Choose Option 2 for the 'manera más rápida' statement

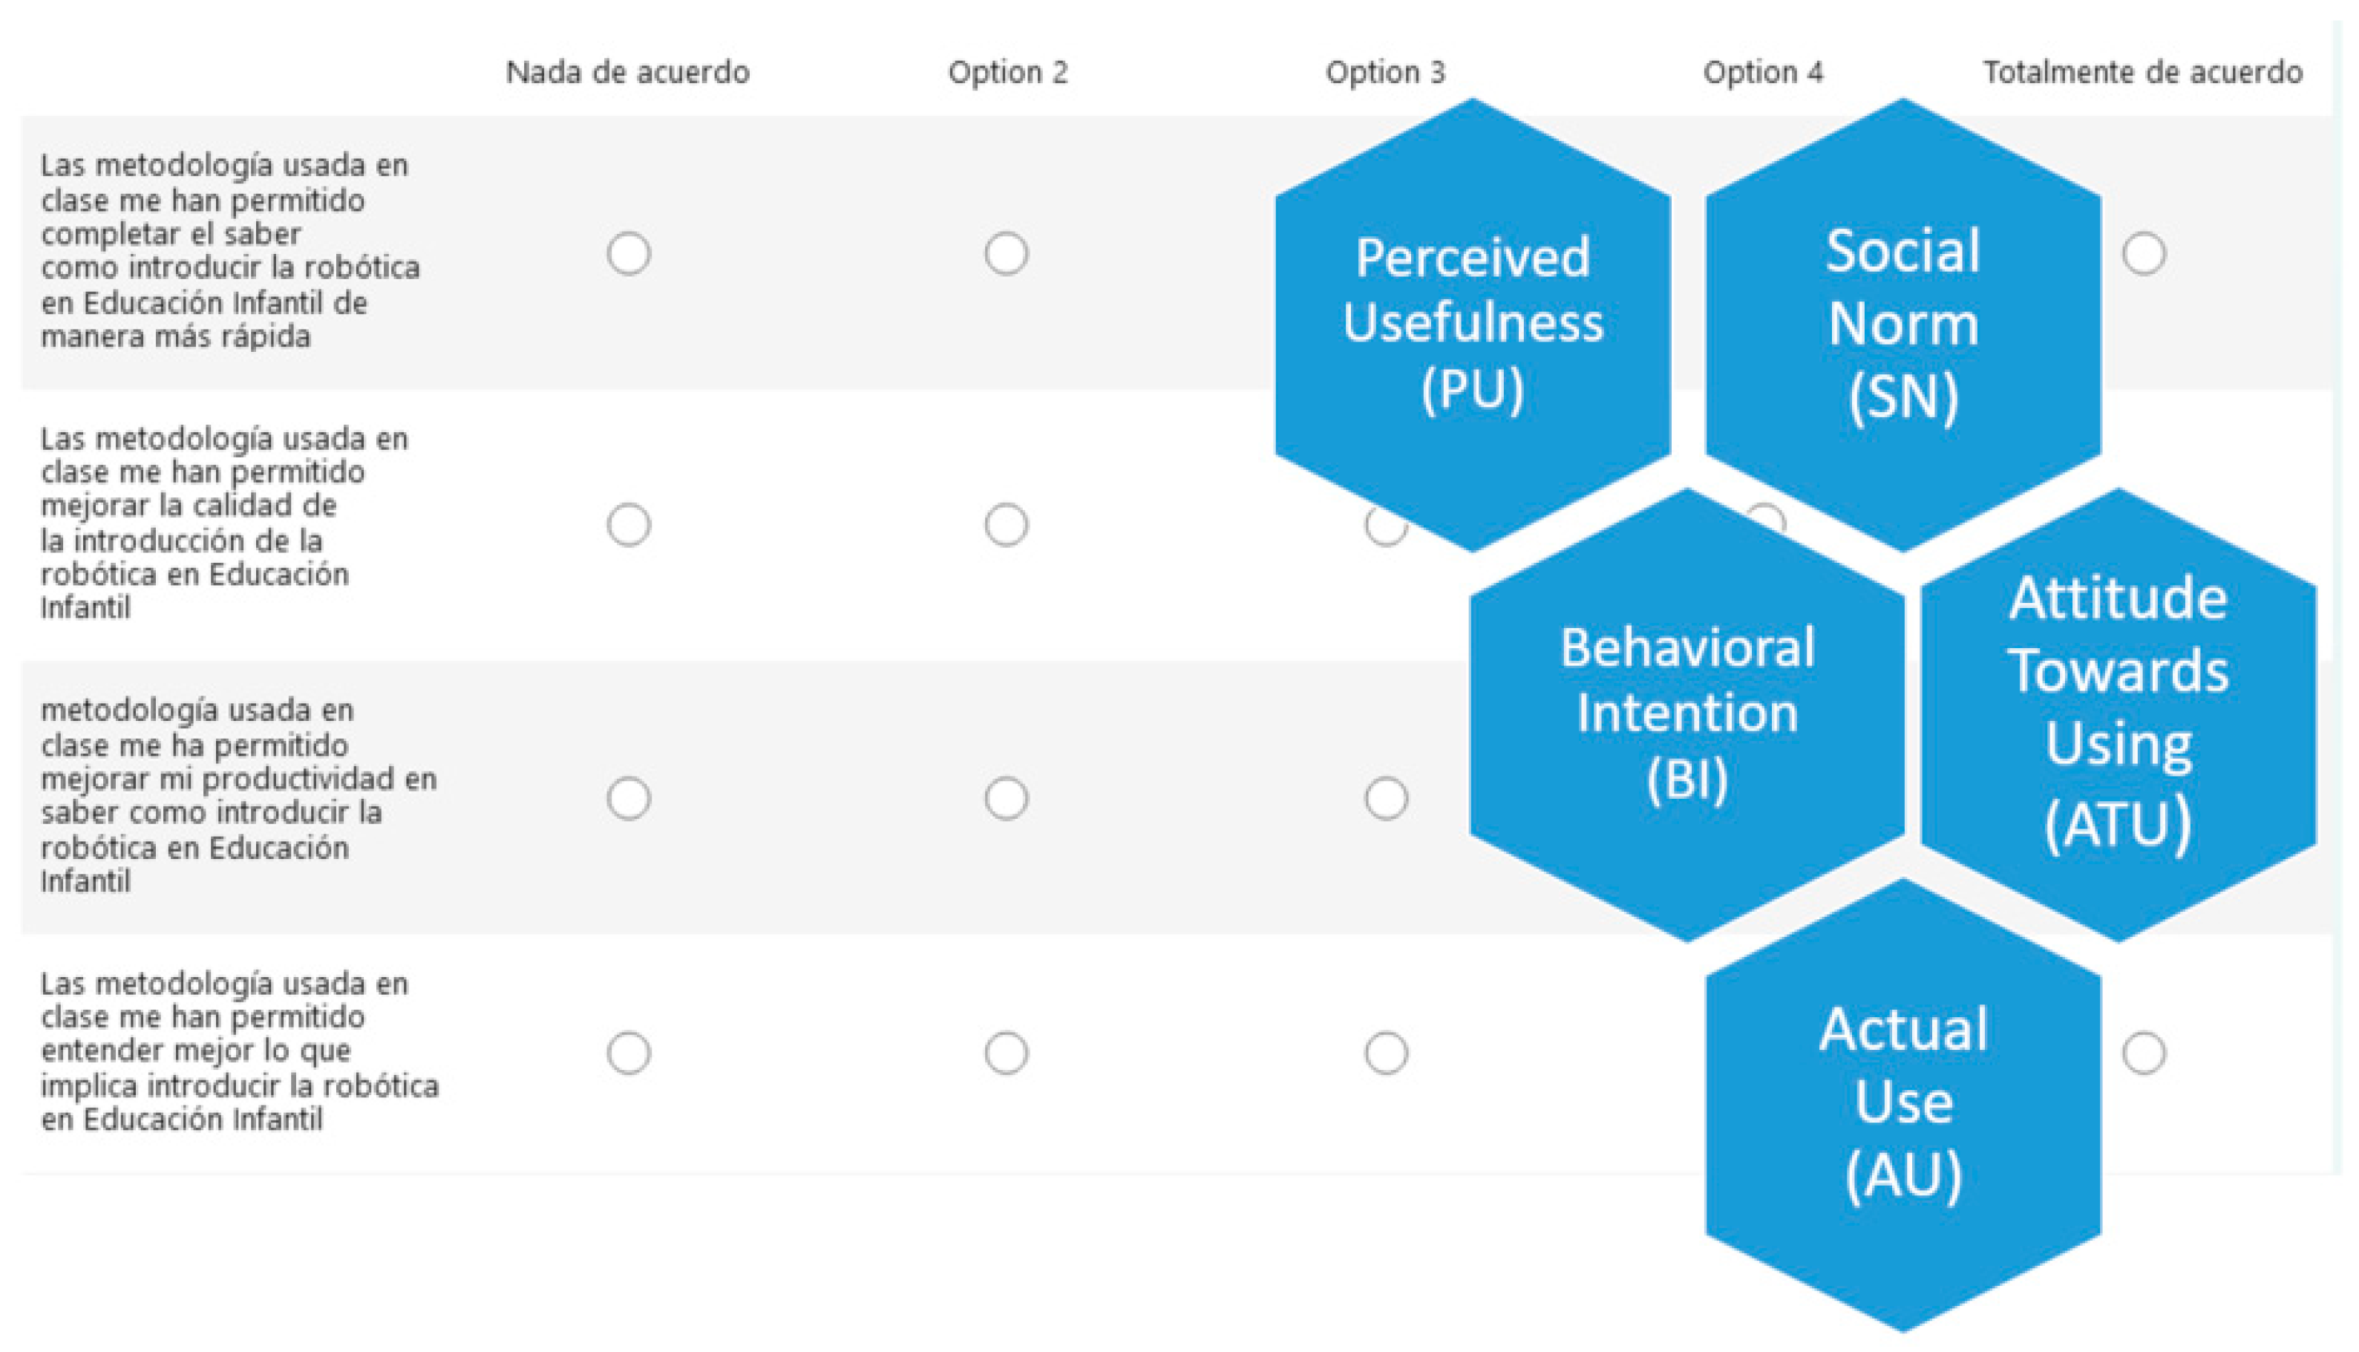click(x=1007, y=253)
